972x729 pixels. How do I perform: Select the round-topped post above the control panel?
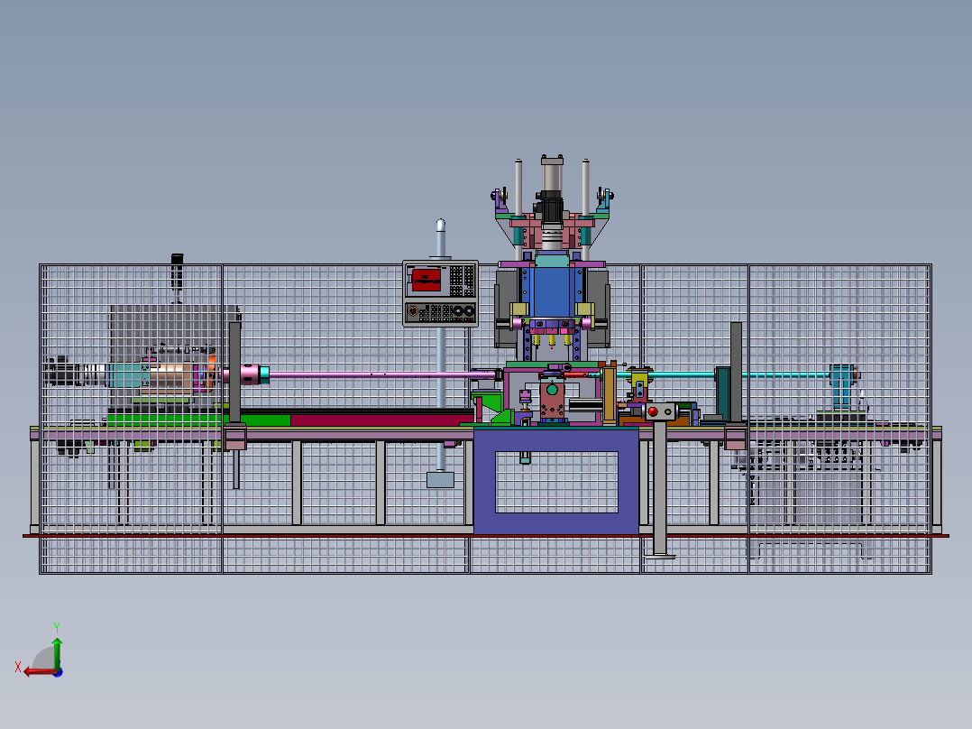pyautogui.click(x=440, y=237)
